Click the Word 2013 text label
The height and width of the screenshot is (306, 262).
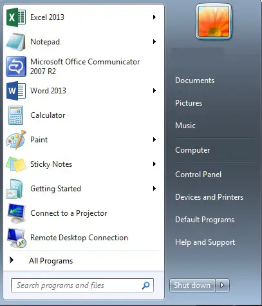[48, 91]
